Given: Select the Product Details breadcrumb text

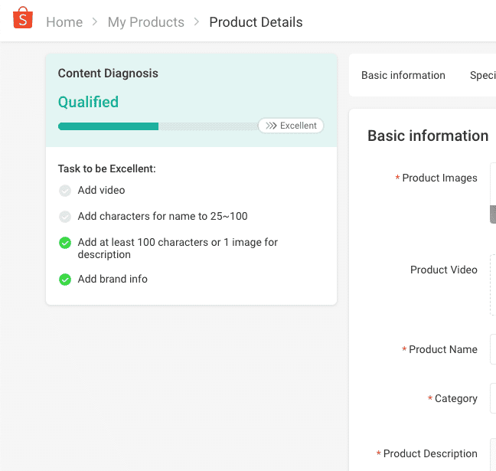Looking at the screenshot, I should (256, 22).
